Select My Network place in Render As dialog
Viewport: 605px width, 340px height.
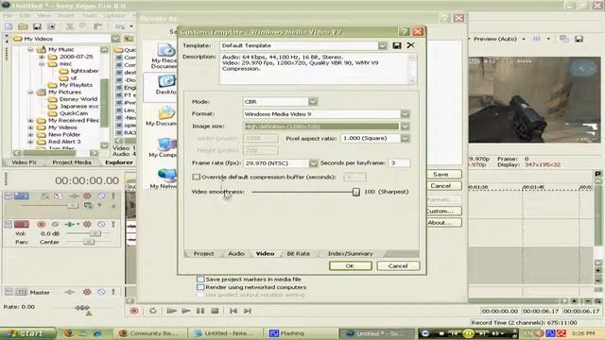point(164,178)
